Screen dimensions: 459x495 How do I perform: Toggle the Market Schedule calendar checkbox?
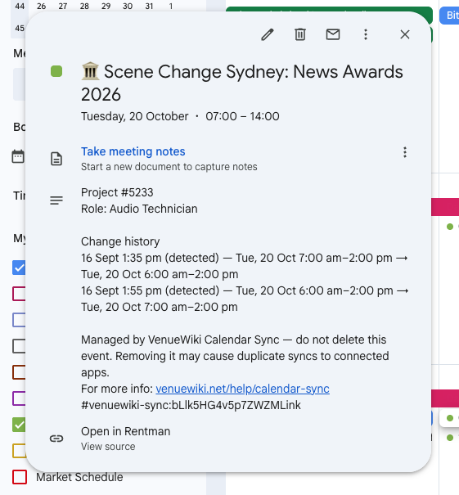[x=20, y=477]
